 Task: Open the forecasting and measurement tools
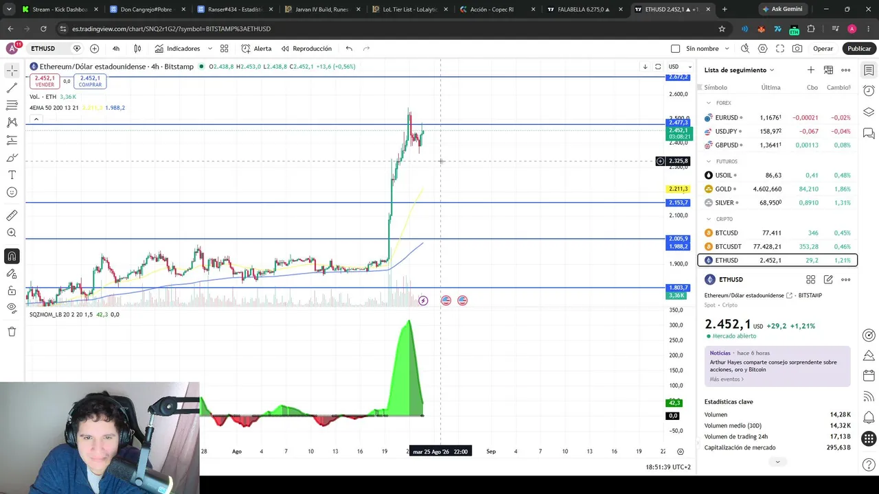[12, 140]
